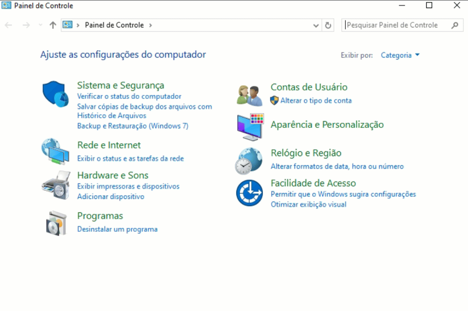Open the Relógio e Região heading
468x311 pixels.
(306, 153)
